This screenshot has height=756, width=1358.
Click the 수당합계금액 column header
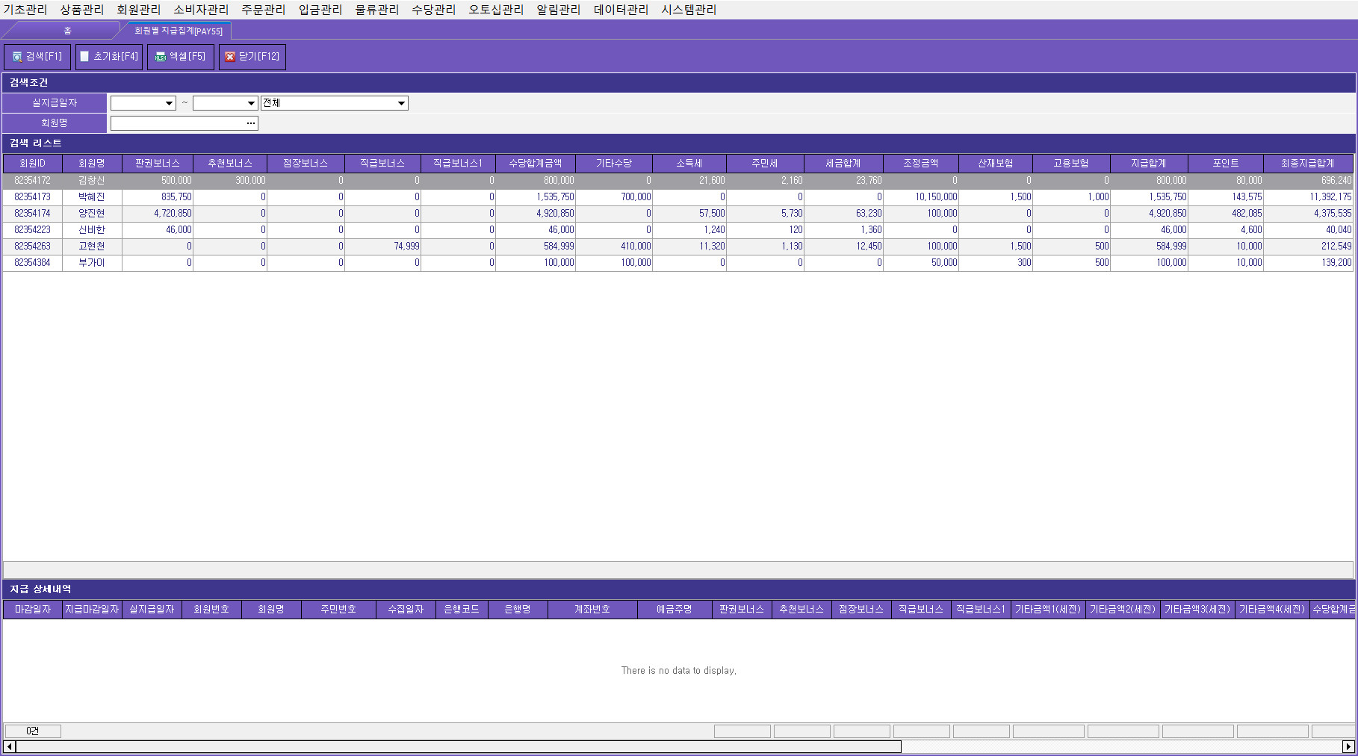pos(536,164)
